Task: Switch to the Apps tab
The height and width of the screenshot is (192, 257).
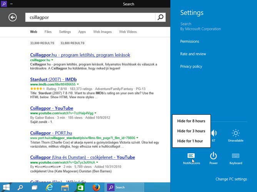Action: click(x=82, y=32)
